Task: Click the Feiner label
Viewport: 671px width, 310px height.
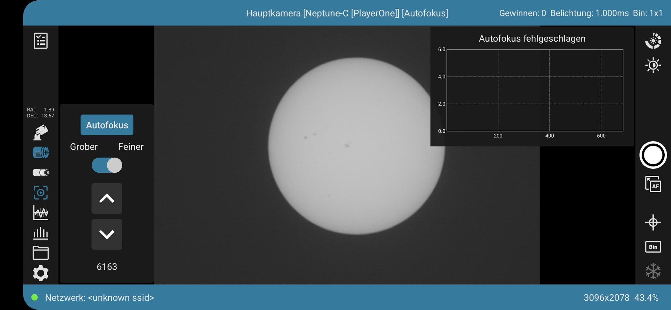Action: pyautogui.click(x=131, y=147)
